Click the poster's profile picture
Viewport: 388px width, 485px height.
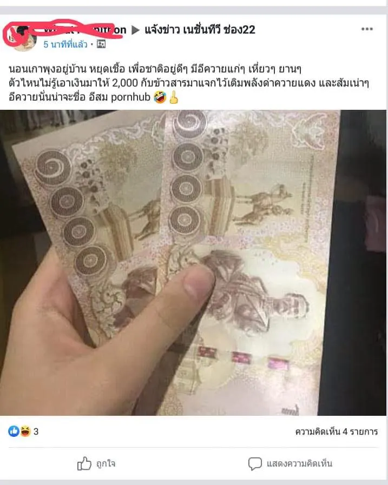click(21, 37)
